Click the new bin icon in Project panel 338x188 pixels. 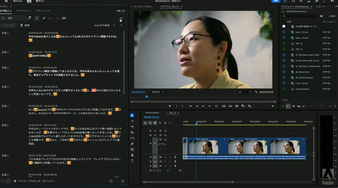321,16
